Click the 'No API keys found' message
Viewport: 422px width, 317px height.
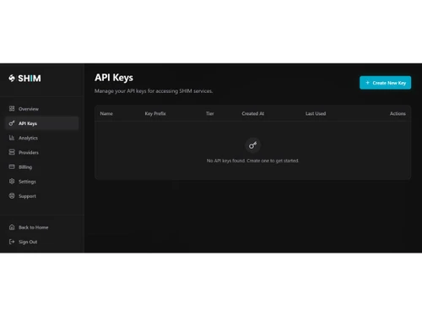(252, 161)
